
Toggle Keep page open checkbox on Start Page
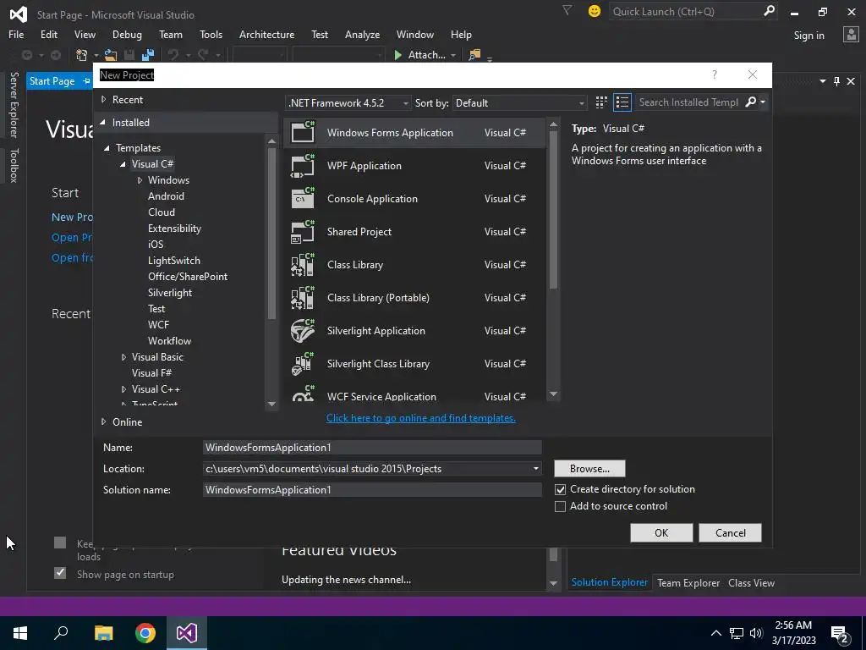click(x=60, y=543)
